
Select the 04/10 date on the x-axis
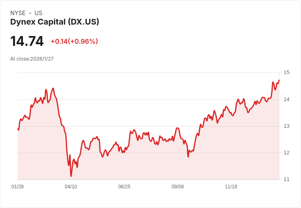(x=71, y=187)
